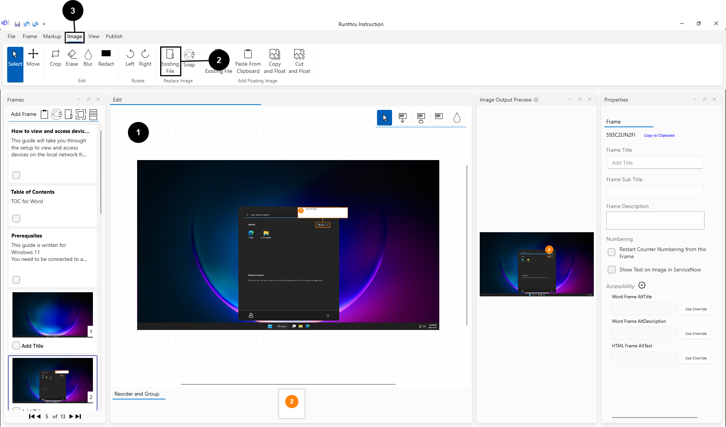Select the Move tool
The height and width of the screenshot is (427, 726).
pos(33,58)
